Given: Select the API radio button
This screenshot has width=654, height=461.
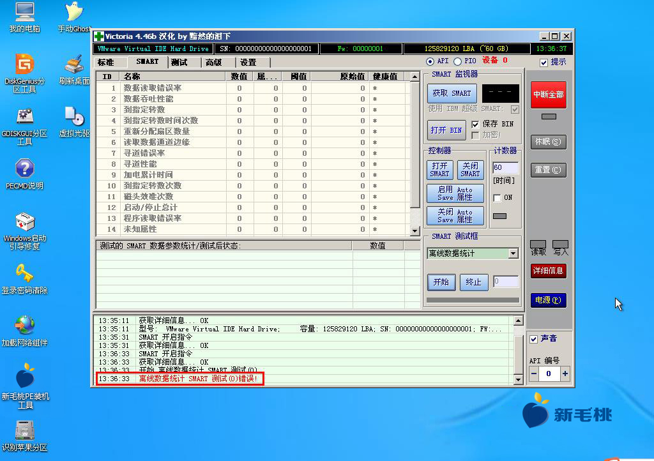Looking at the screenshot, I should 430,61.
